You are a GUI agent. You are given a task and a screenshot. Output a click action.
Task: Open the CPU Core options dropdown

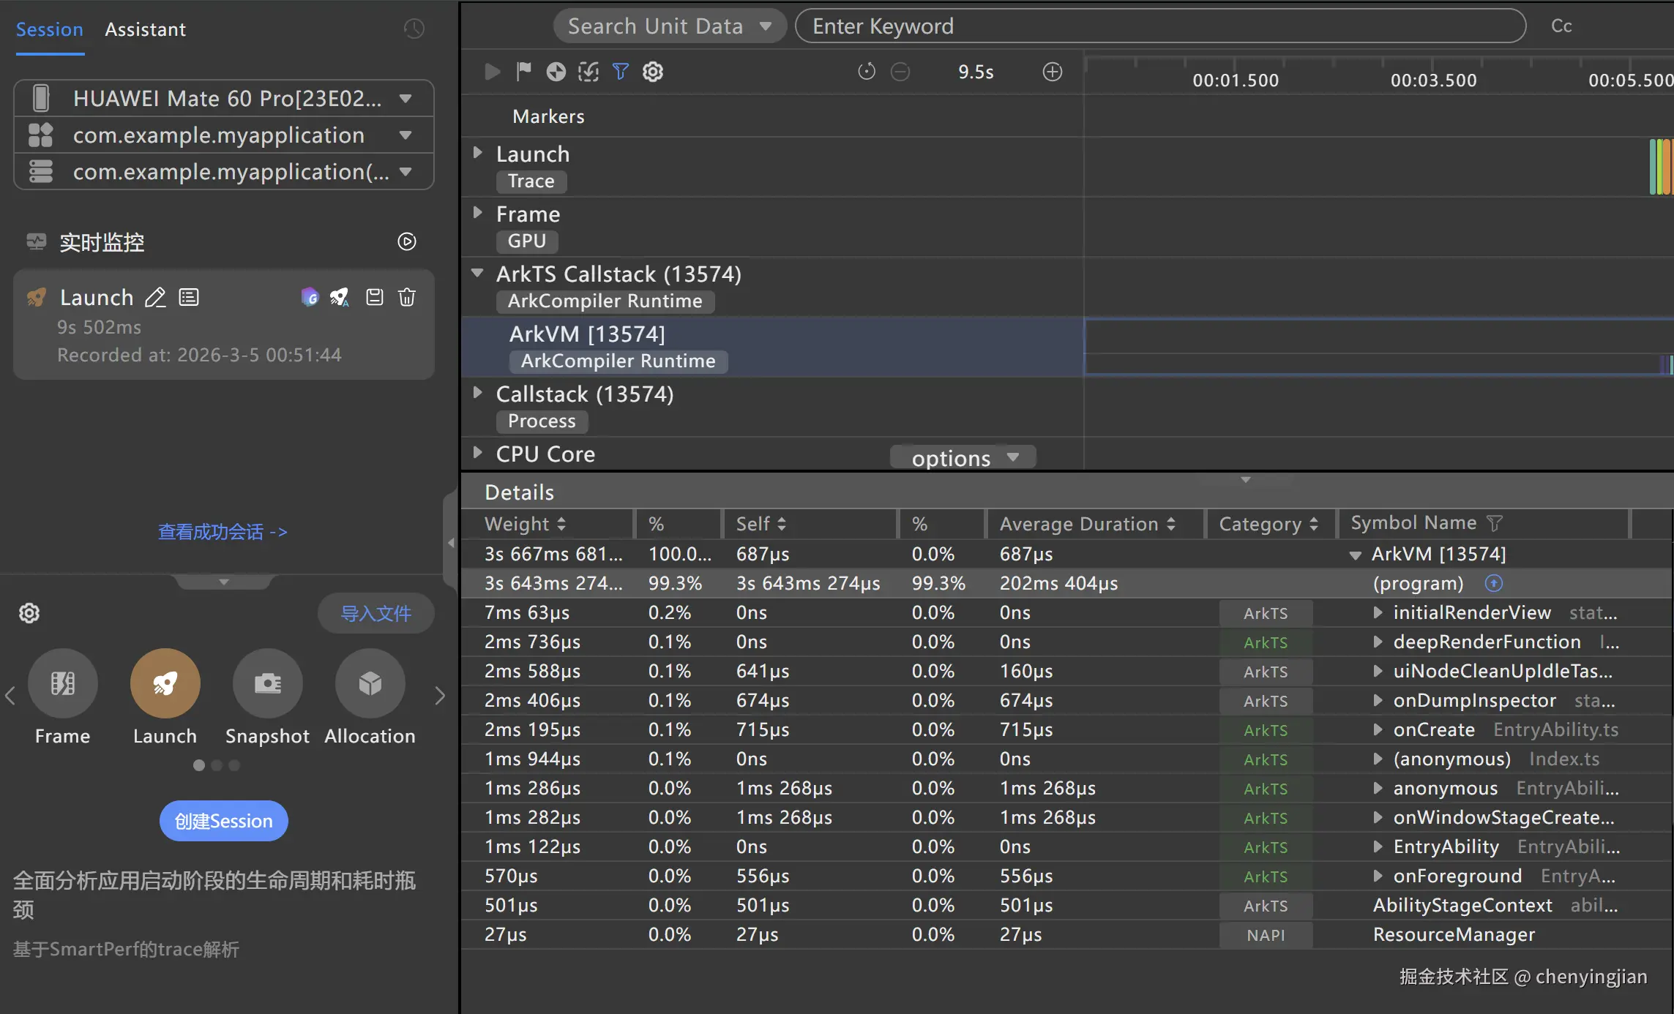coord(963,458)
